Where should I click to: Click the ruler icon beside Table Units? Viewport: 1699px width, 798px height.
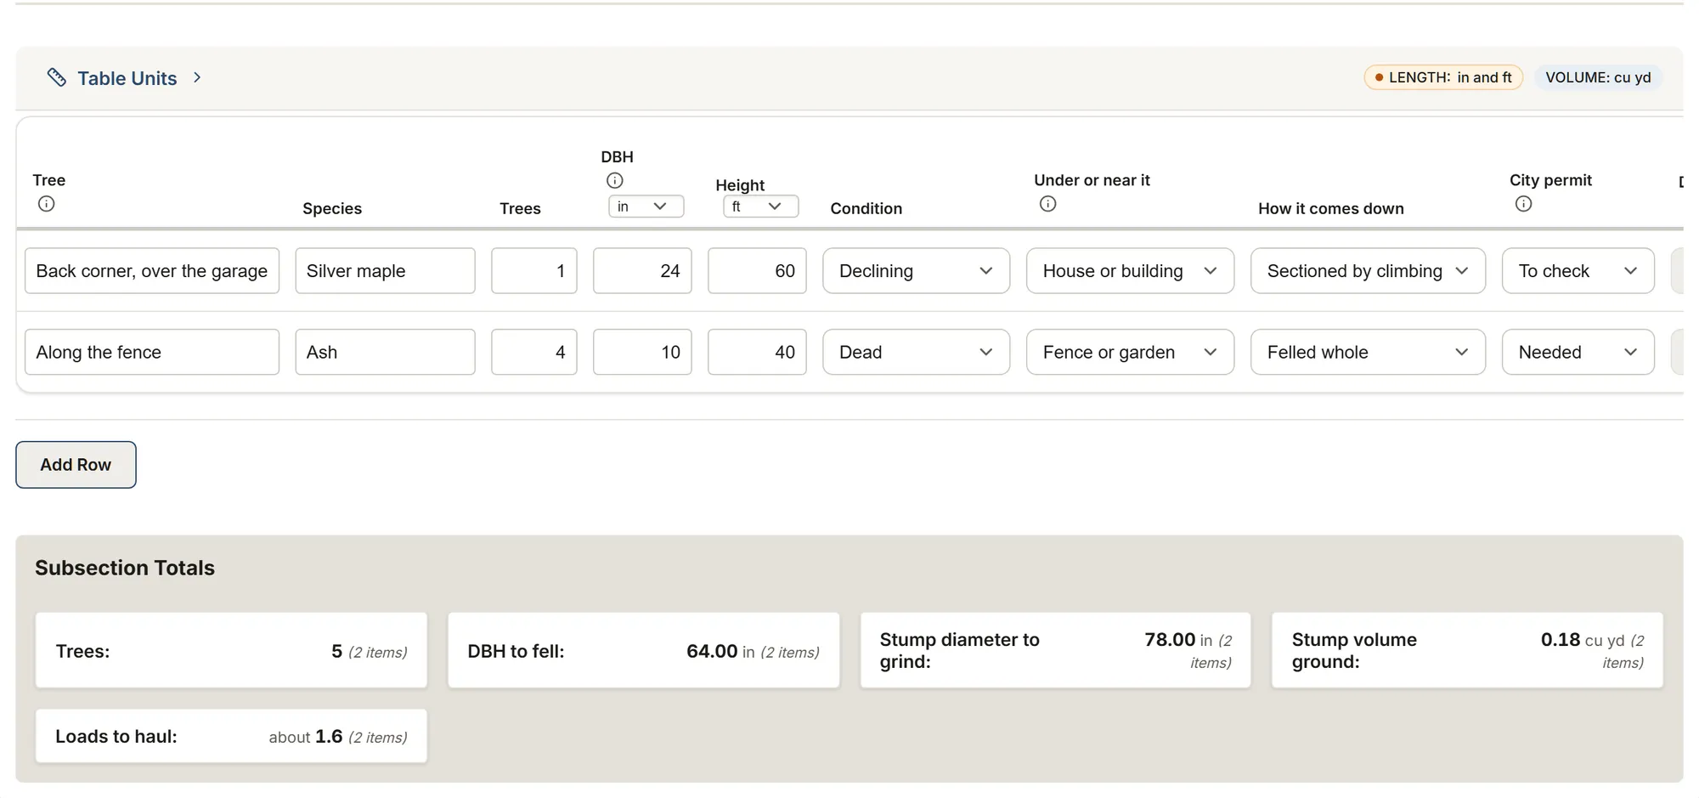click(x=56, y=77)
